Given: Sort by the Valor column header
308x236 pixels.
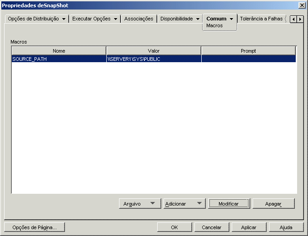Looking at the screenshot, I should pyautogui.click(x=154, y=51).
